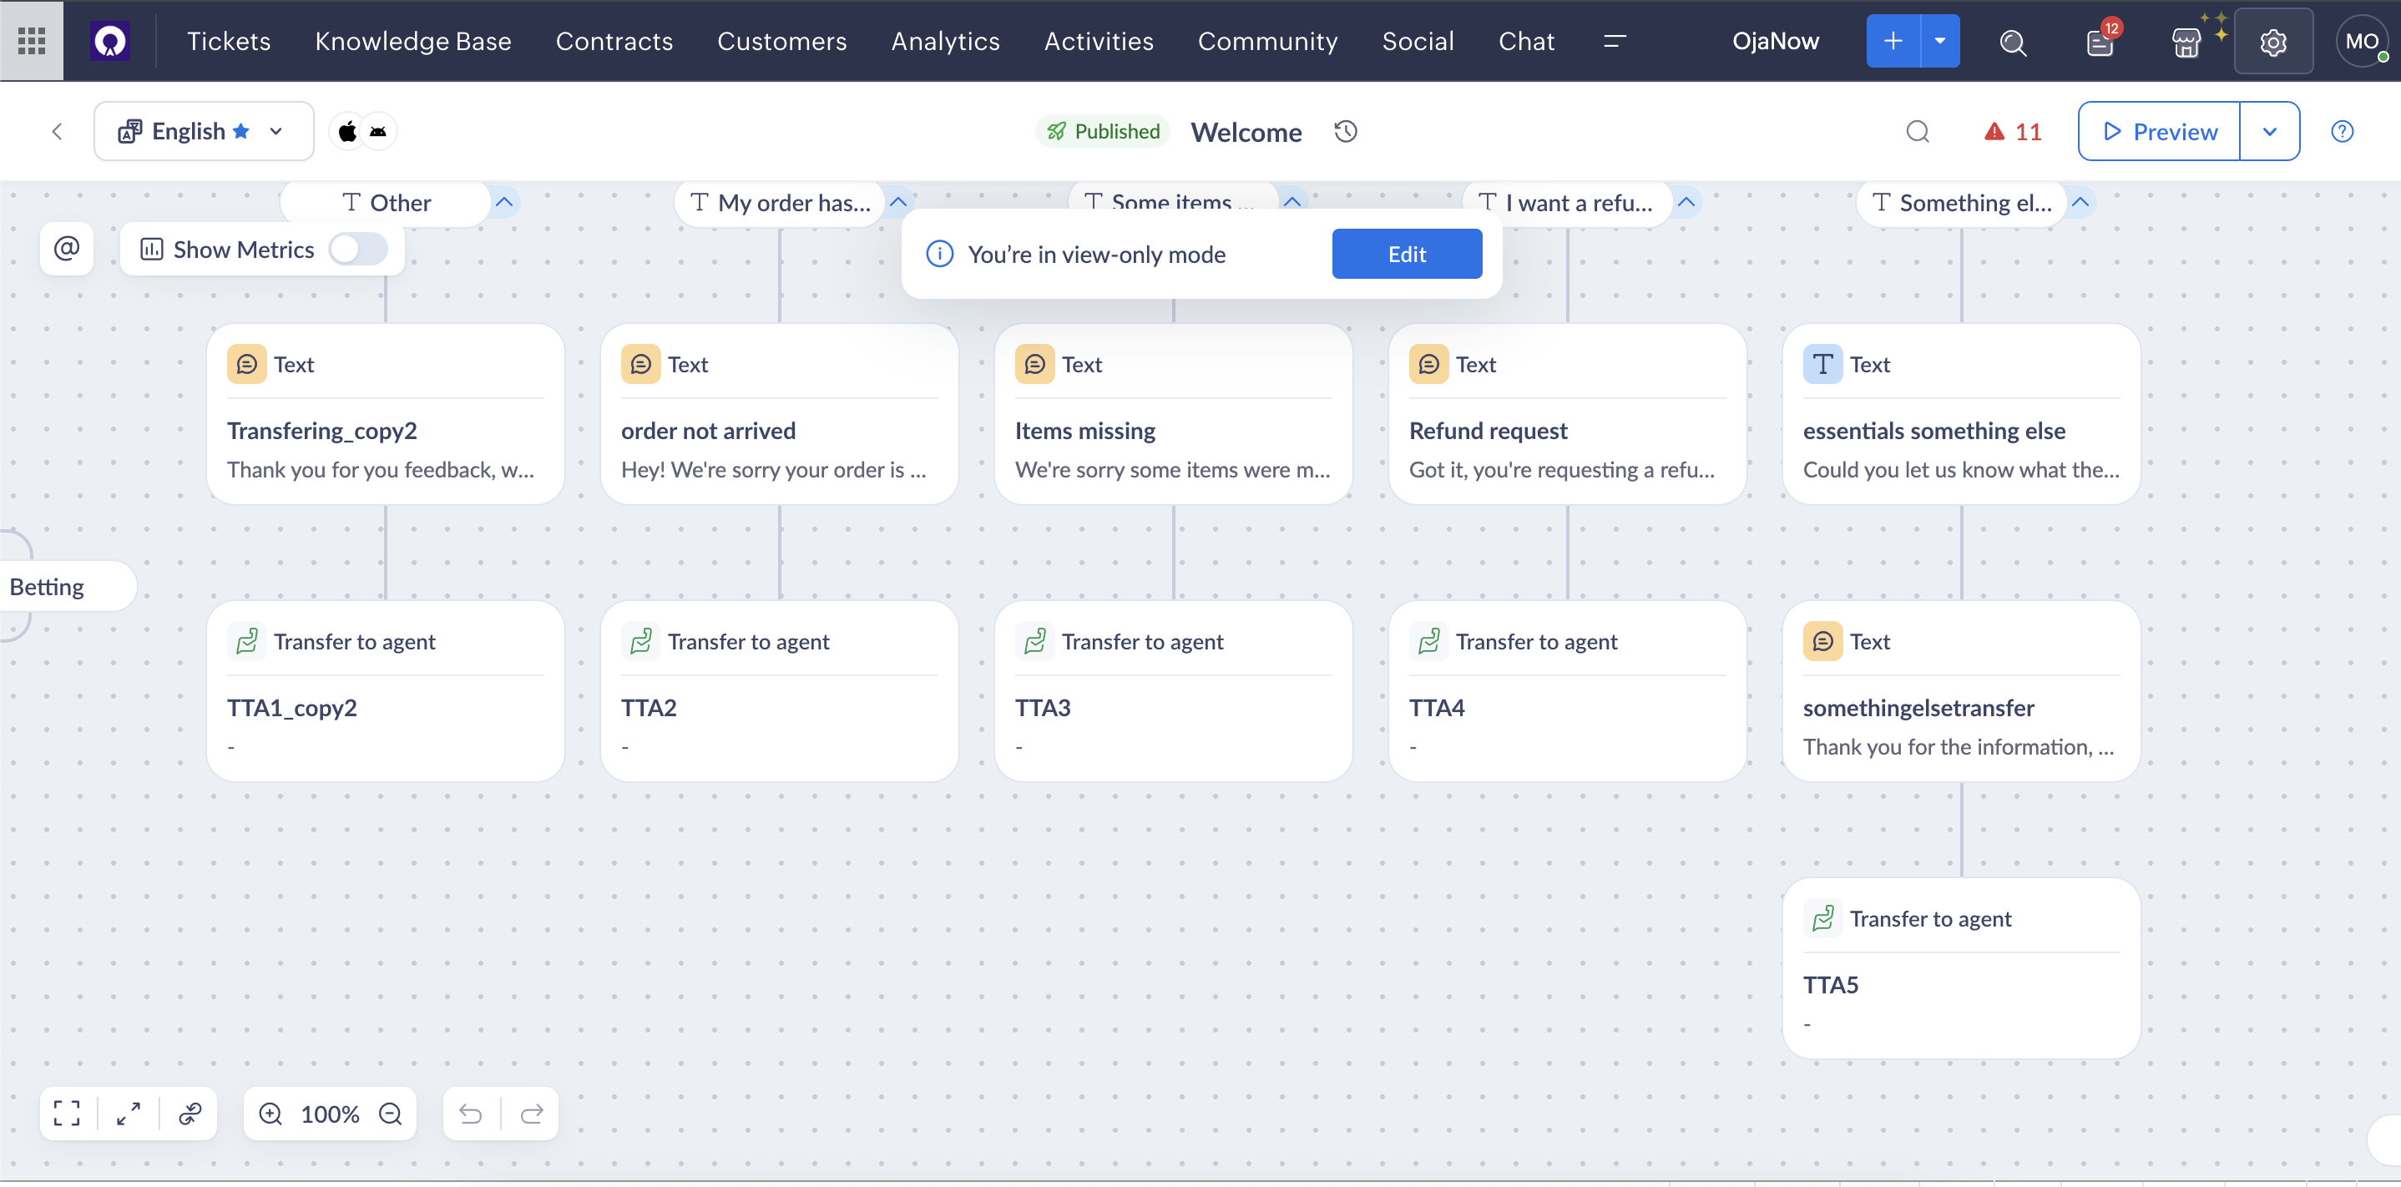2401x1187 pixels.
Task: Toggle the Show Metrics switch
Action: click(358, 249)
